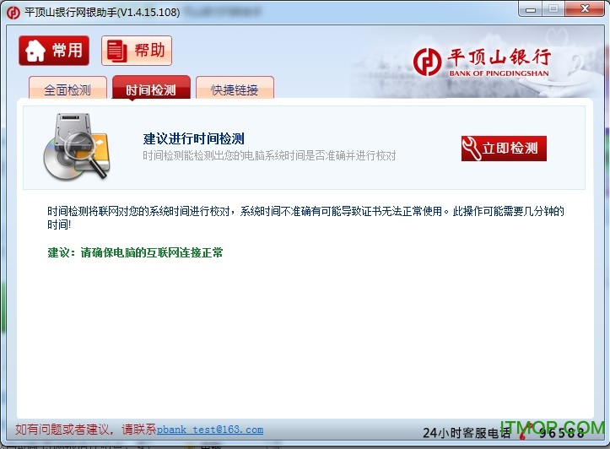Click the 建议进行时间检测 heading
Screen dimensions: 610x449
[x=194, y=138]
